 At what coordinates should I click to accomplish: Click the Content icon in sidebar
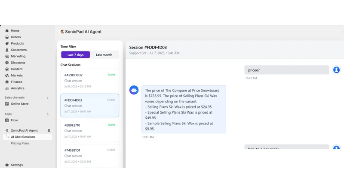pos(7,69)
